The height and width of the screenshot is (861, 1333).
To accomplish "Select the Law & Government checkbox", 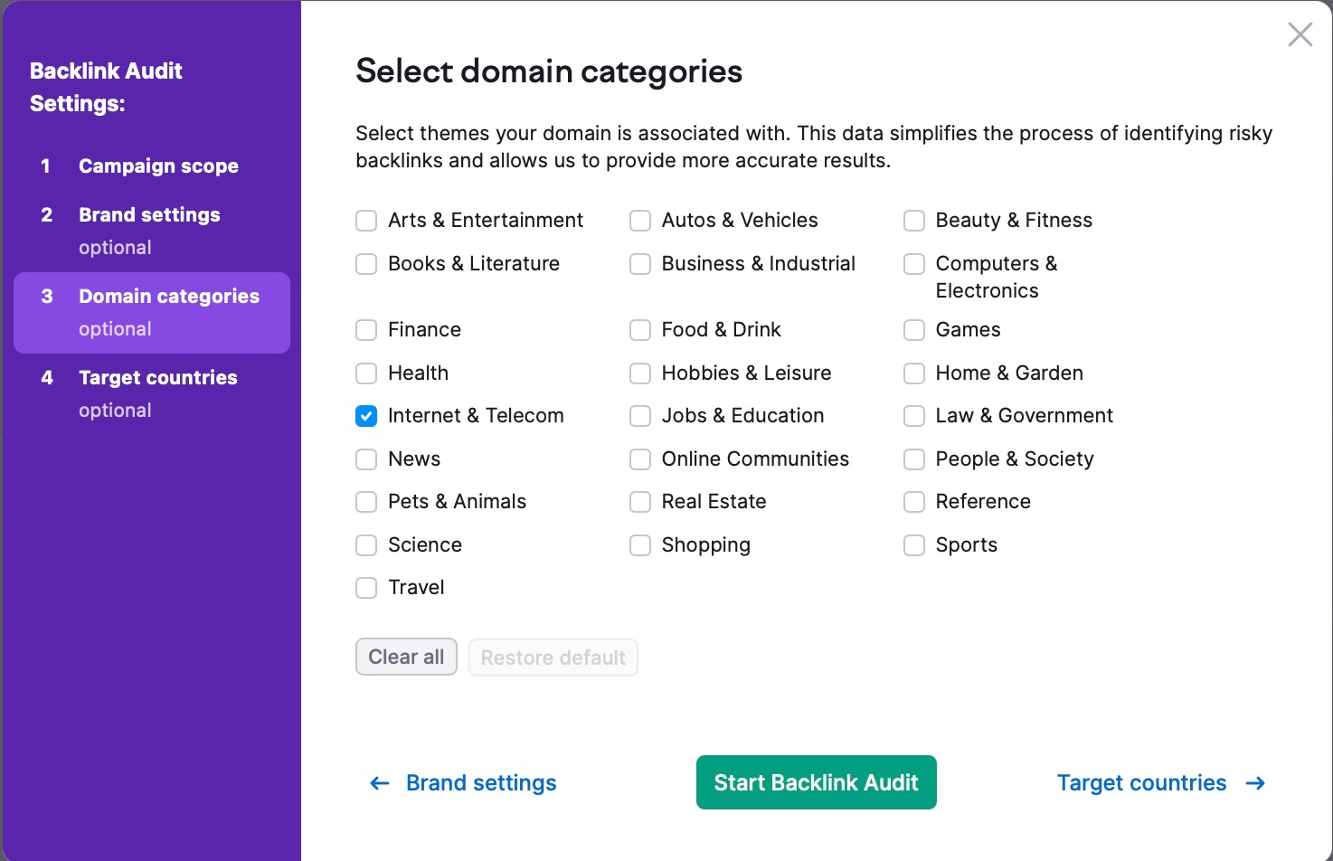I will tap(914, 416).
